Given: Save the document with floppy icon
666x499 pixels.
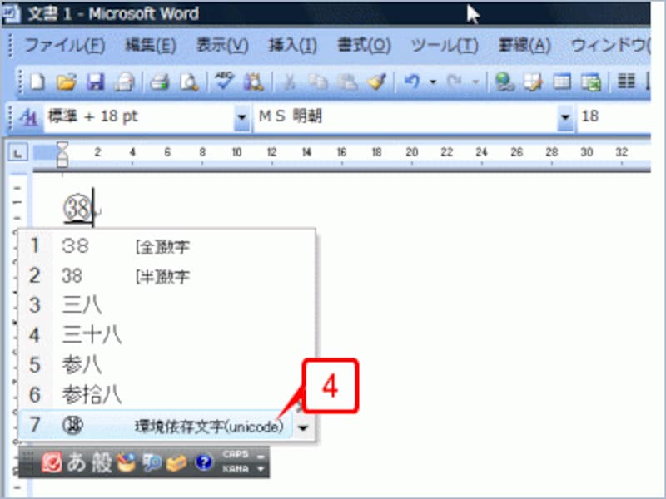Looking at the screenshot, I should click(x=95, y=82).
